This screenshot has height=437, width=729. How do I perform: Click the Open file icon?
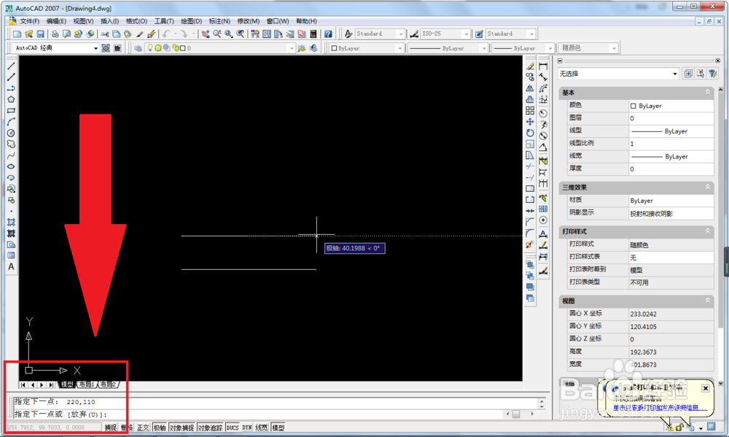[x=29, y=34]
